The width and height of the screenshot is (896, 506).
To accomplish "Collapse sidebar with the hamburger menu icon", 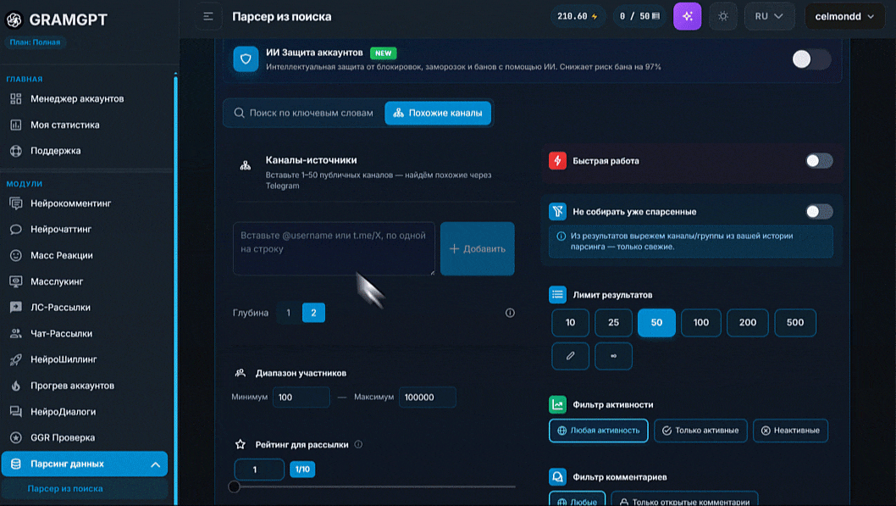I will coord(208,17).
